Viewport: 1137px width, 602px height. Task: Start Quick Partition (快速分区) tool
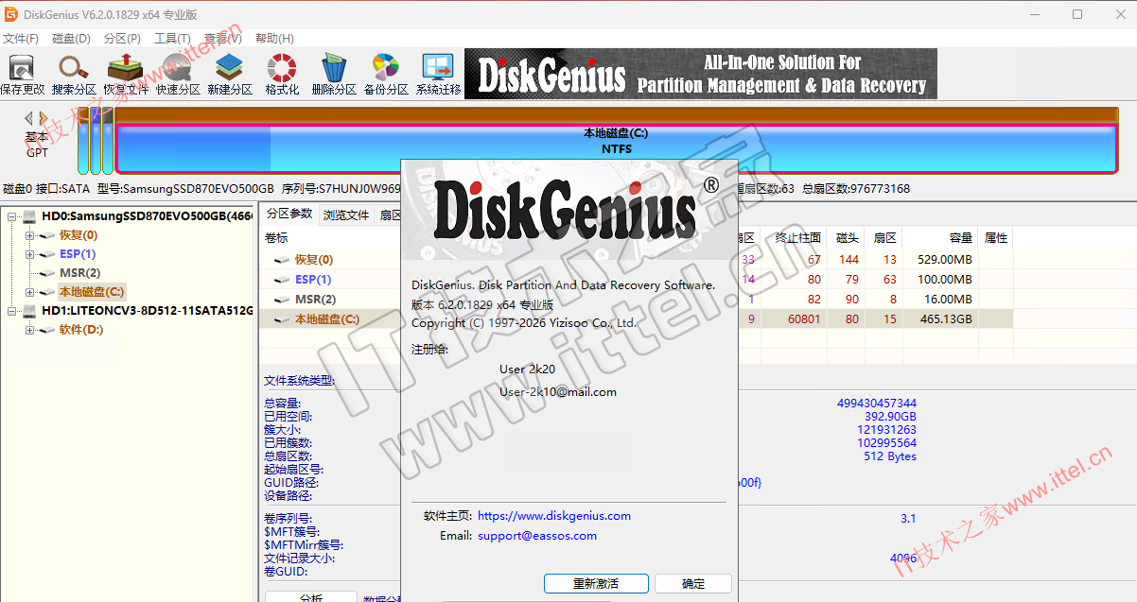(x=178, y=75)
